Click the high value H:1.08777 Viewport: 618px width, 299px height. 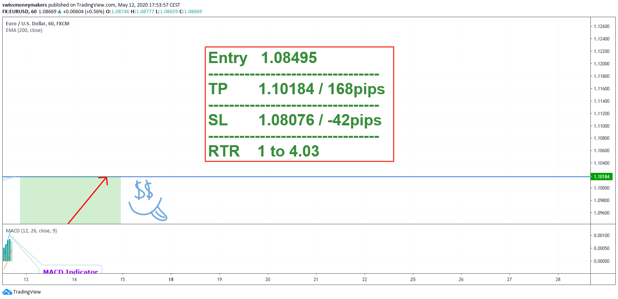tap(142, 12)
